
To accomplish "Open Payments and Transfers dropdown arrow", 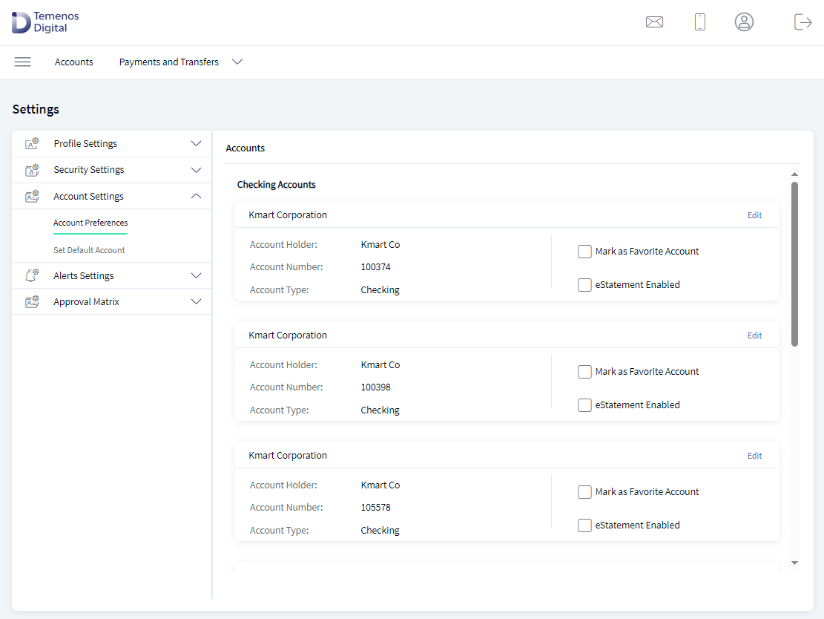I will tap(237, 62).
